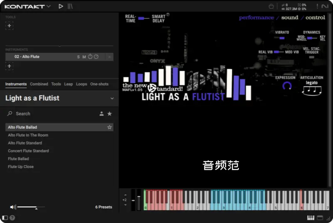Click the pan knob on Alto Flute slot

coord(96,56)
